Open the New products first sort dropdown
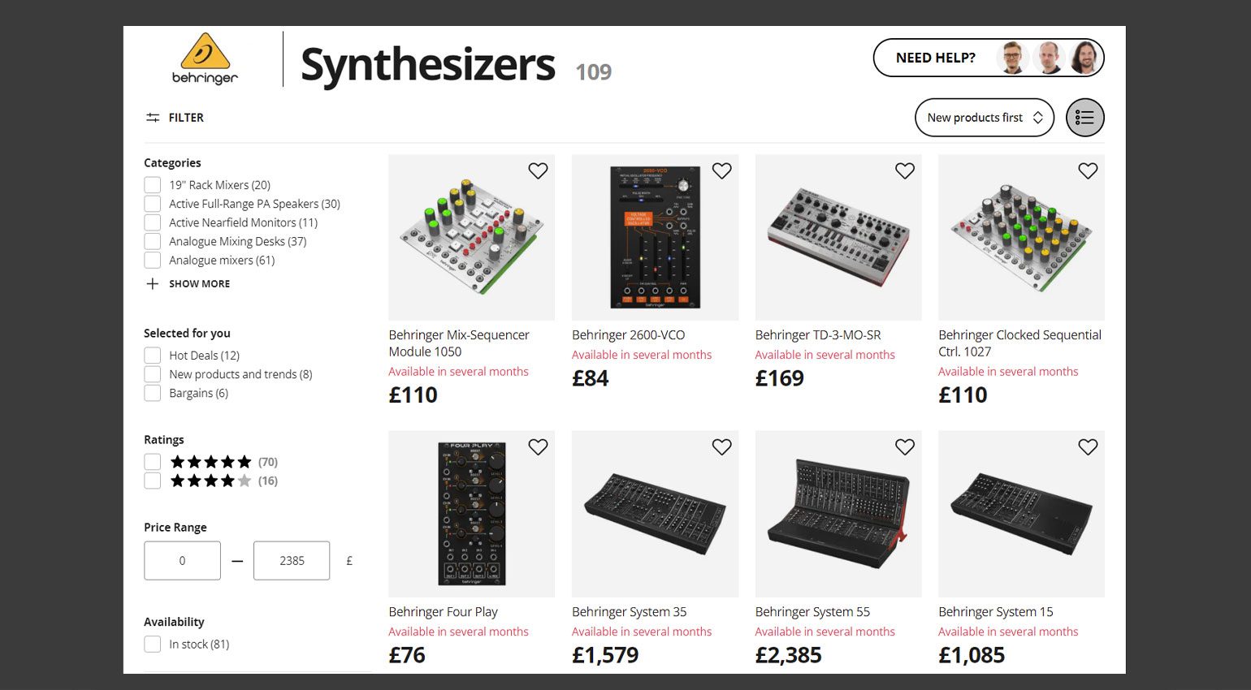The width and height of the screenshot is (1251, 690). pyautogui.click(x=984, y=118)
